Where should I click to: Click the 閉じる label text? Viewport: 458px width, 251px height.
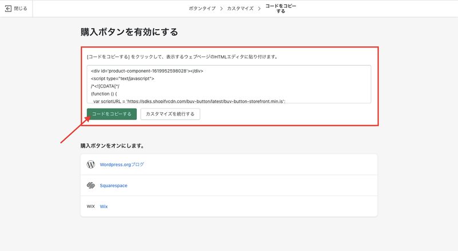(21, 9)
